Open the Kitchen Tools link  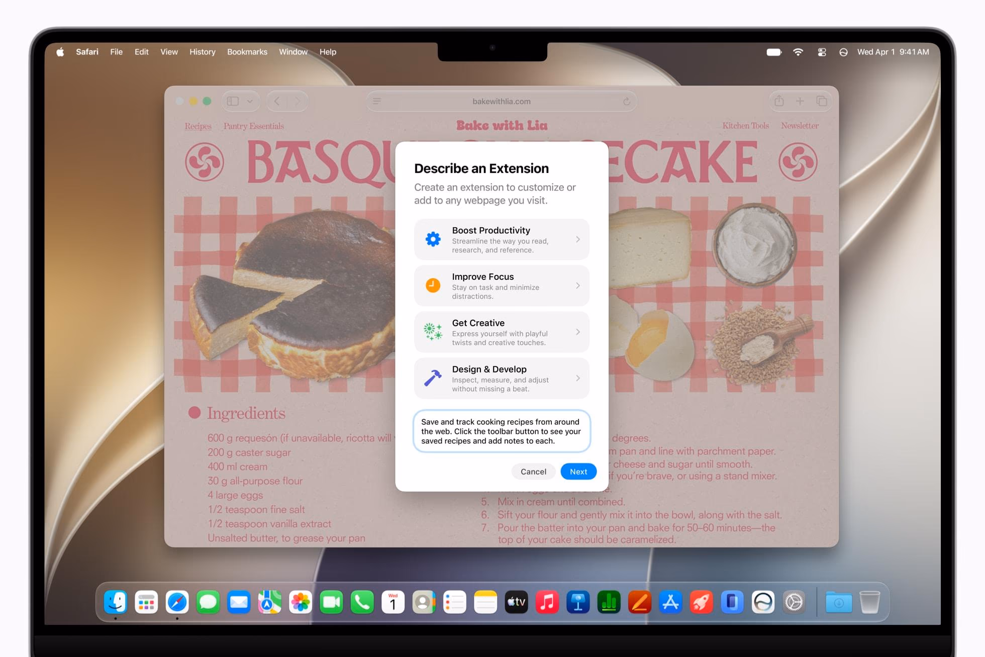coord(745,126)
